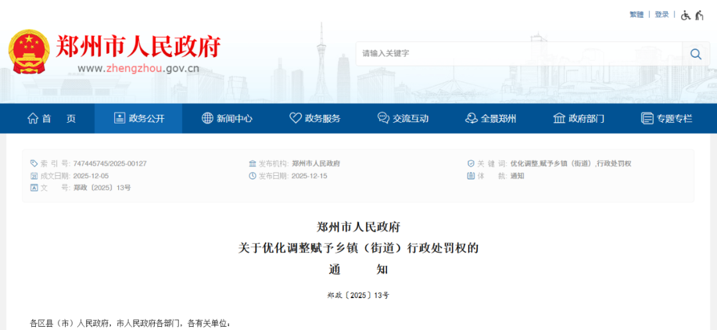Click the calendar icon beside 成文日期
The width and height of the screenshot is (717, 330).
pos(34,175)
